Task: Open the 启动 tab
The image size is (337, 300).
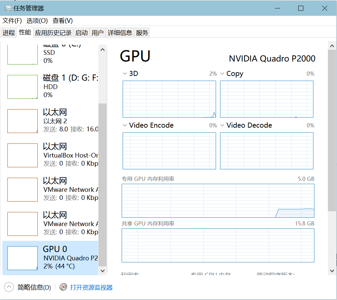Action: click(x=82, y=33)
